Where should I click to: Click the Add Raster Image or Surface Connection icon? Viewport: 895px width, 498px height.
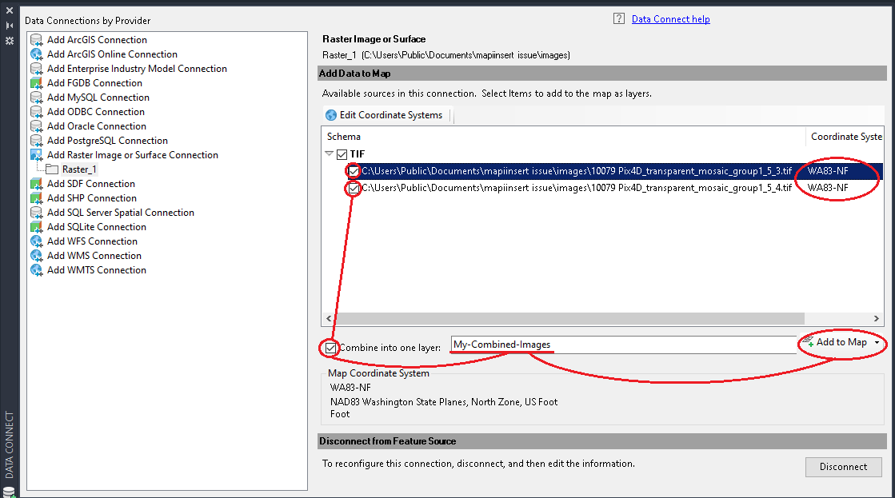(x=36, y=154)
